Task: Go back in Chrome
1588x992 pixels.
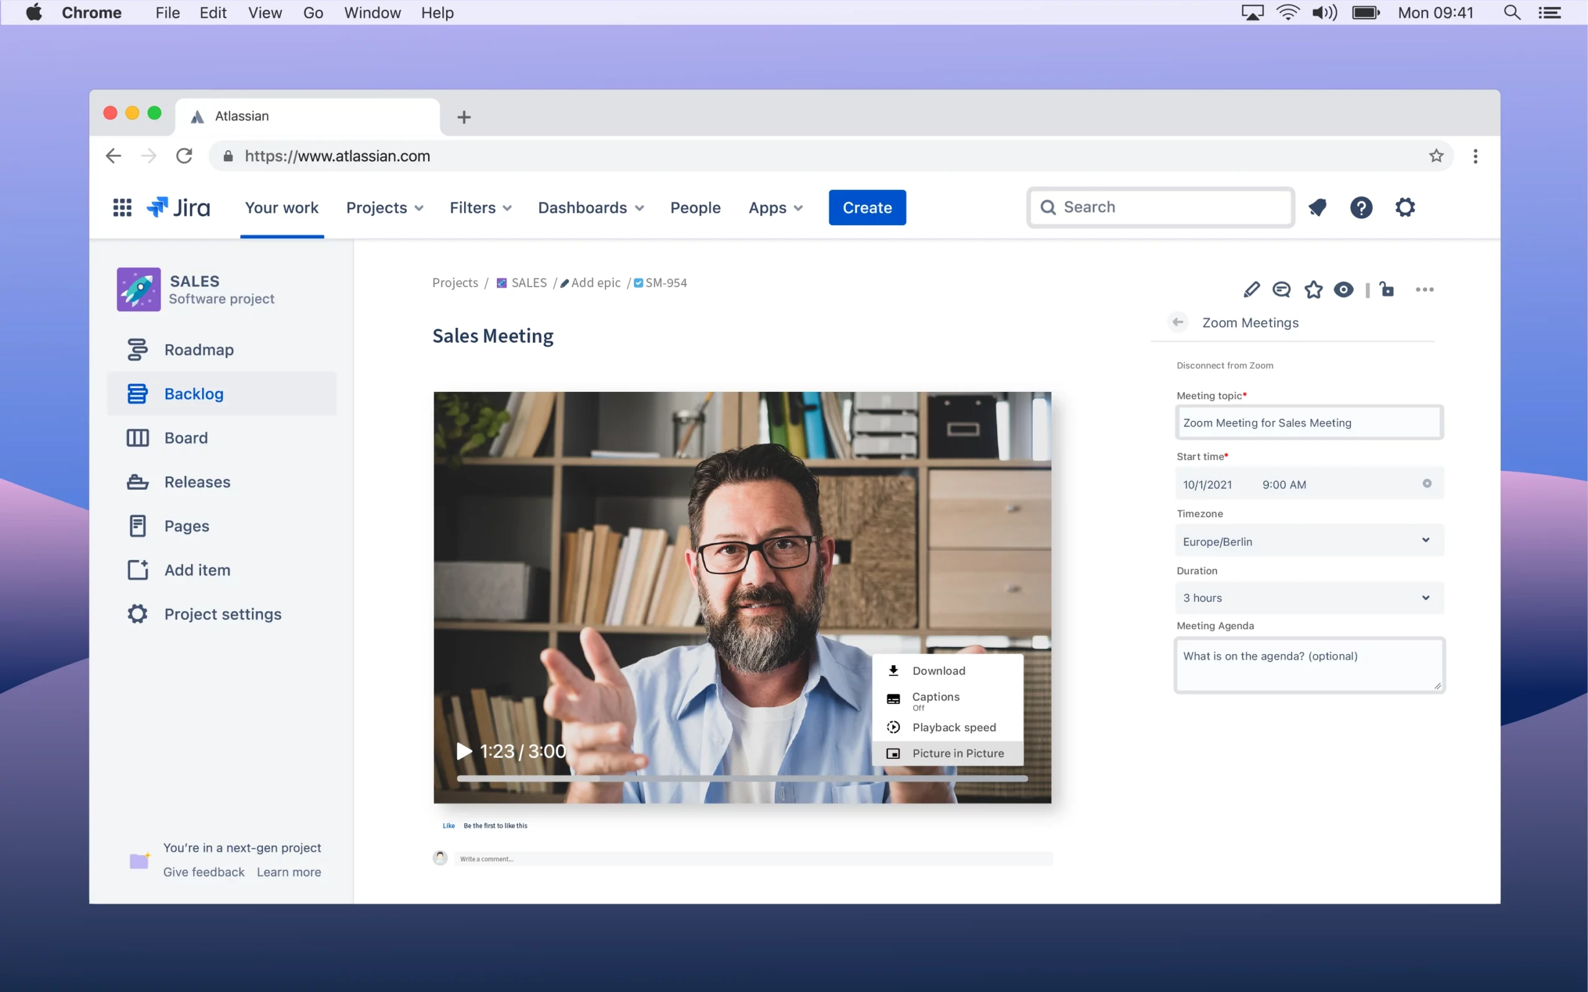Action: coord(114,156)
